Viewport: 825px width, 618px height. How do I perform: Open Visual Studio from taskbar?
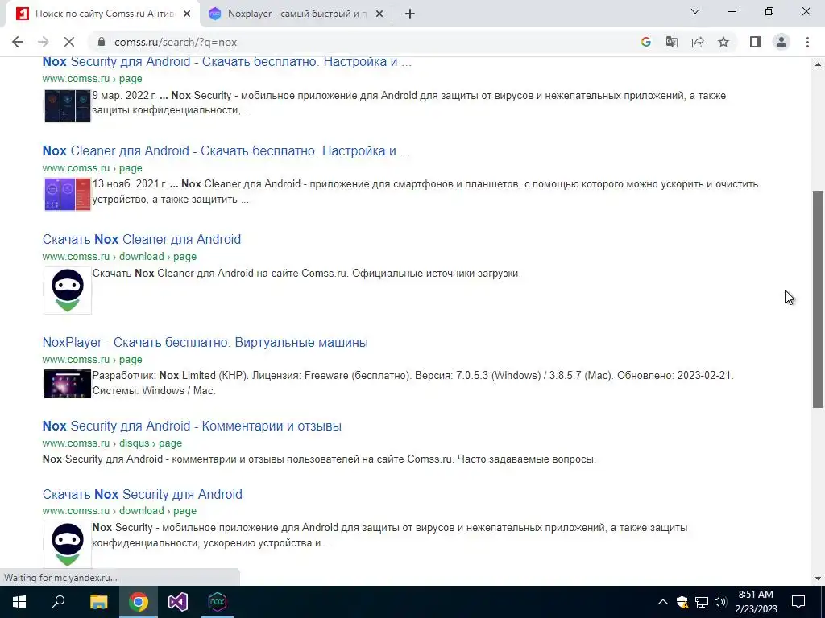178,602
